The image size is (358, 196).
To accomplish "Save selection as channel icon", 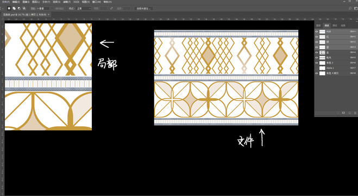I will [343, 113].
